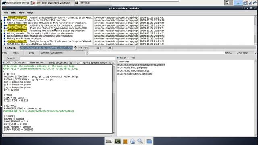Click the find text input field

point(156,53)
